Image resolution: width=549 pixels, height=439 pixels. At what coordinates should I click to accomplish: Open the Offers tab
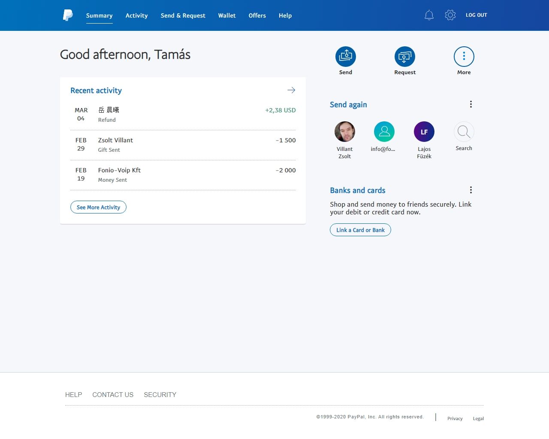257,15
